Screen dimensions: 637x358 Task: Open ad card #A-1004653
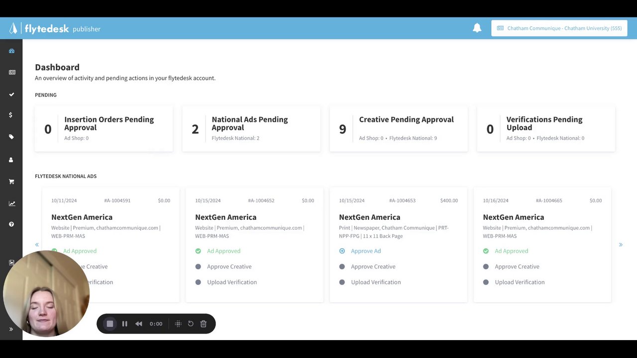(x=398, y=245)
